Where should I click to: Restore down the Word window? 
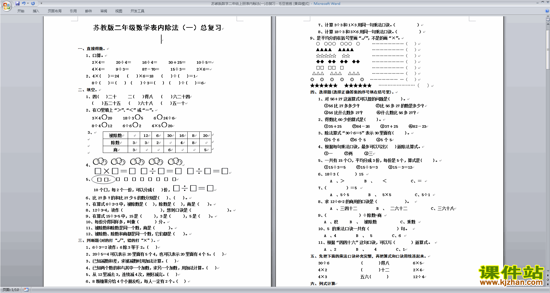point(543,2)
